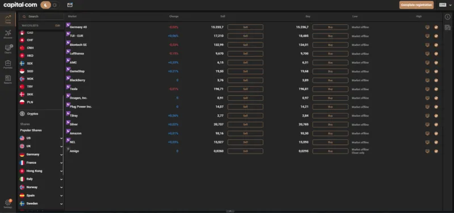Open the mail envelope icon in top bar
This screenshot has width=454, height=213.
click(x=70, y=5)
